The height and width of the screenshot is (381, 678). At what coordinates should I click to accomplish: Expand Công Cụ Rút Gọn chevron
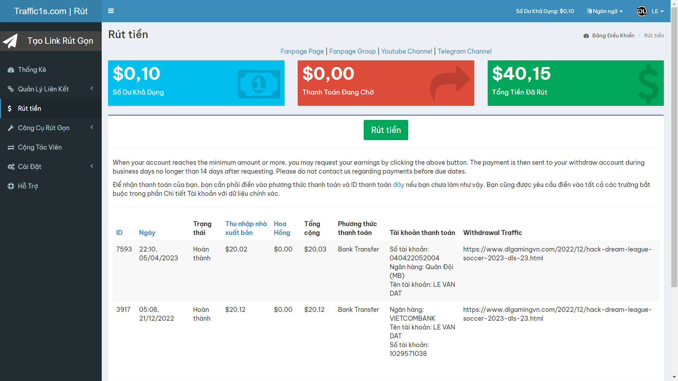(x=92, y=127)
